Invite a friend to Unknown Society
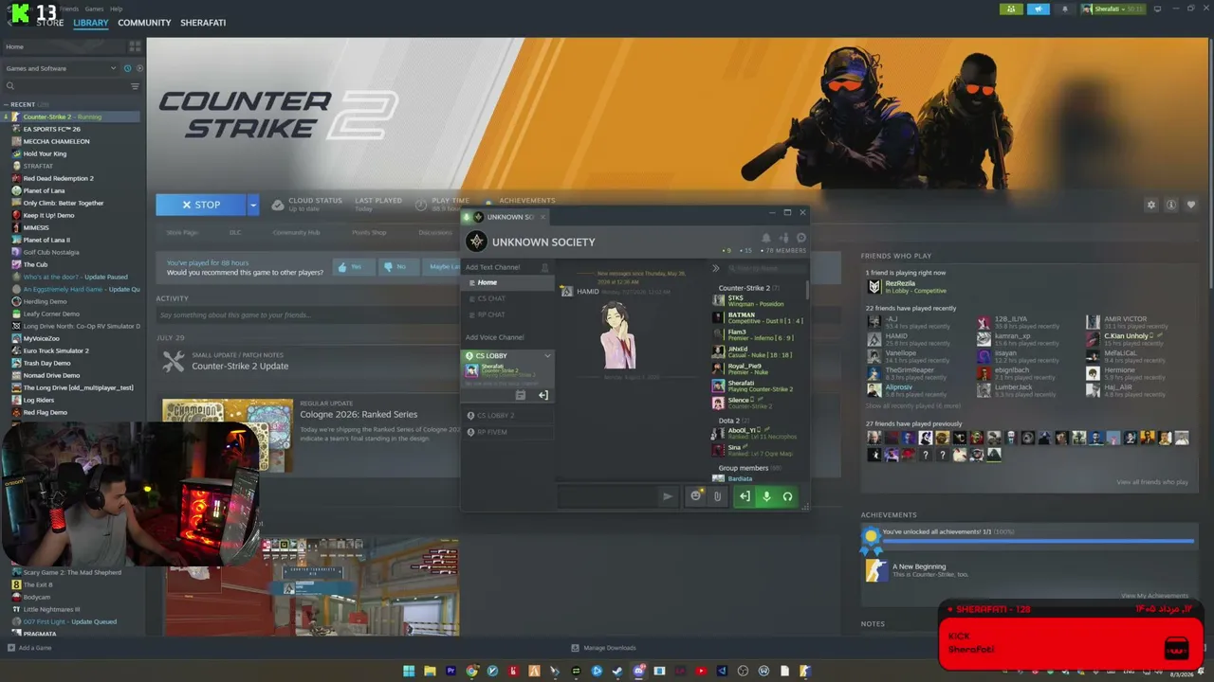 784,239
